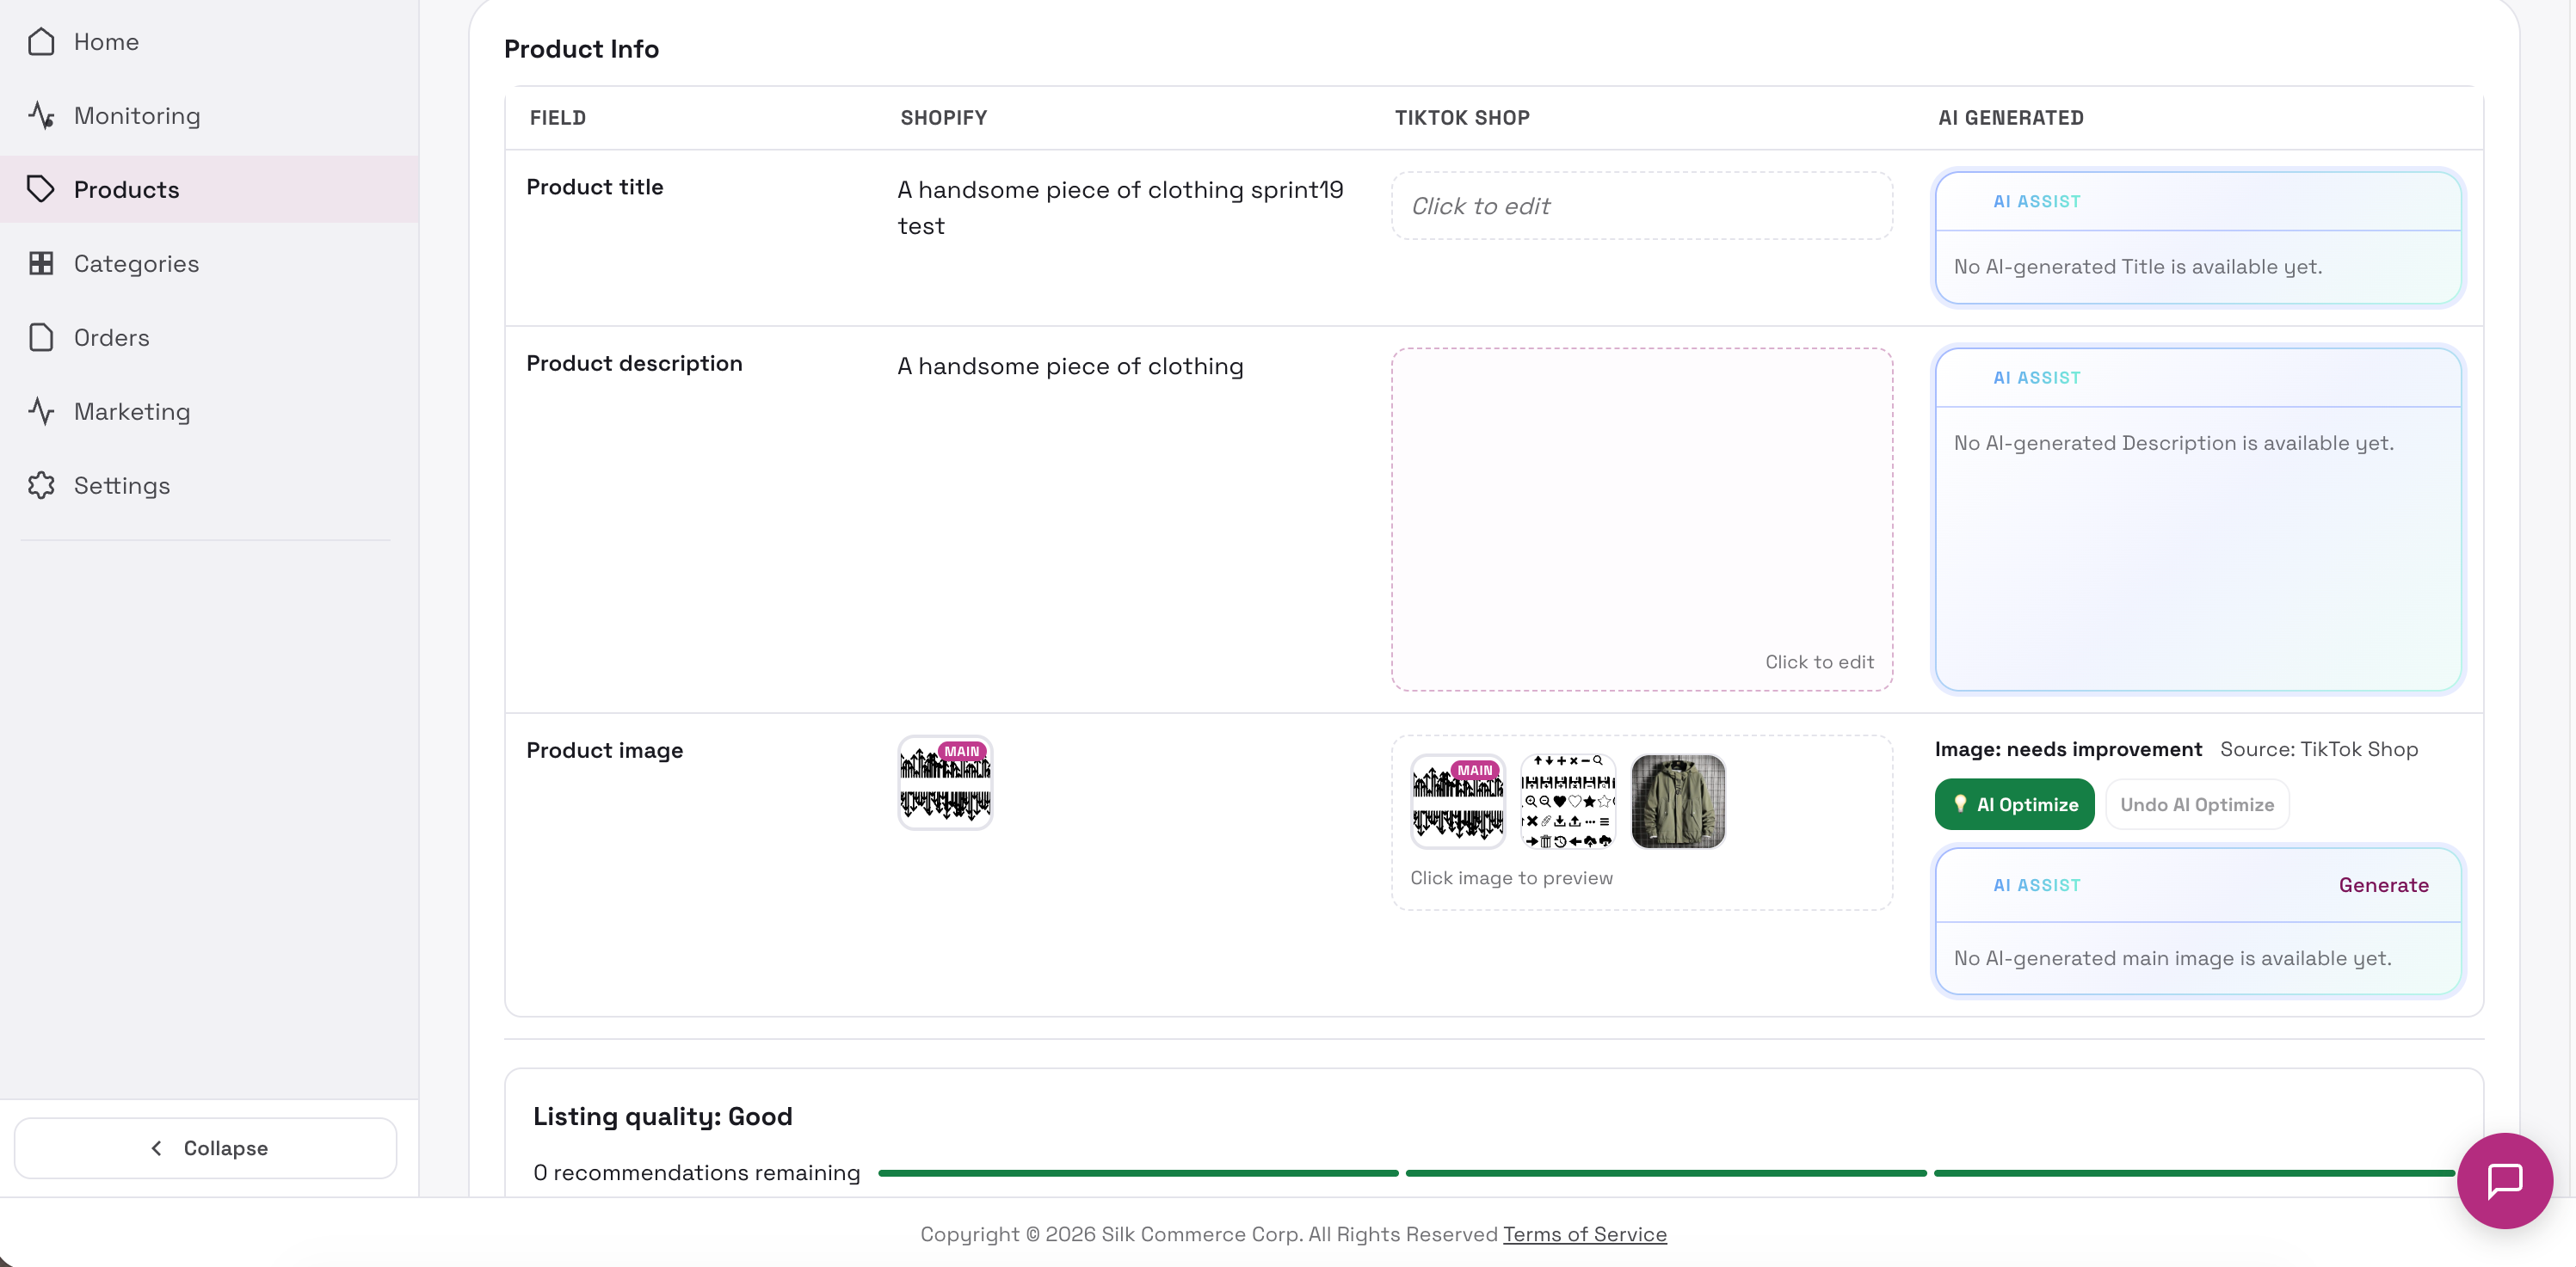The image size is (2576, 1267).
Task: Click Generate in the image AI Assist
Action: click(2383, 885)
